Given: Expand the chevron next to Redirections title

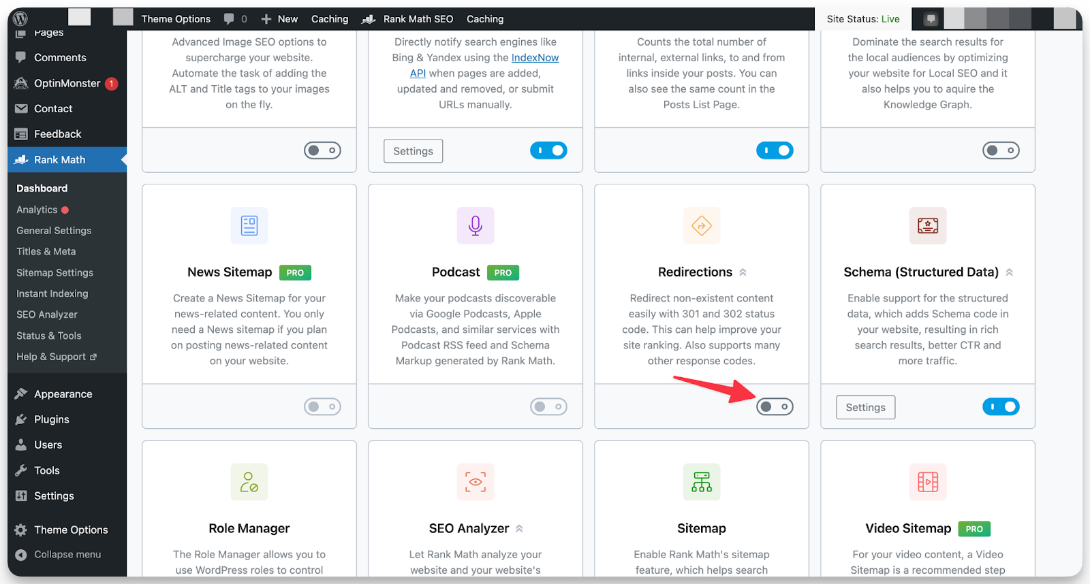Looking at the screenshot, I should coord(743,272).
